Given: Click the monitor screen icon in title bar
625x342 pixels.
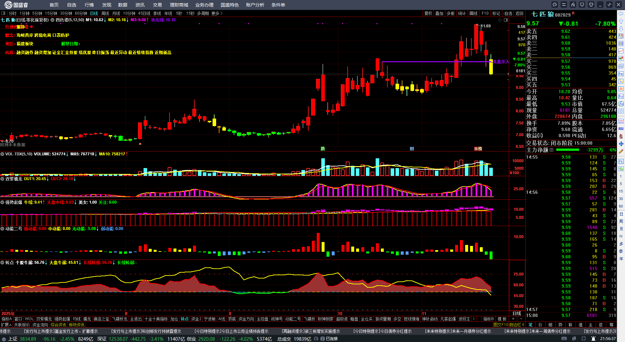Looking at the screenshot, I should pos(582,5).
